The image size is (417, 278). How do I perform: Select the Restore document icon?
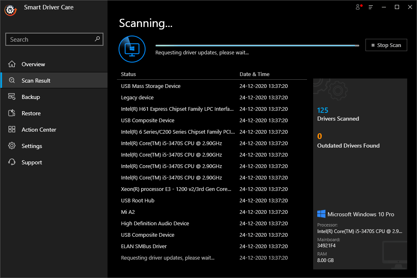11,113
